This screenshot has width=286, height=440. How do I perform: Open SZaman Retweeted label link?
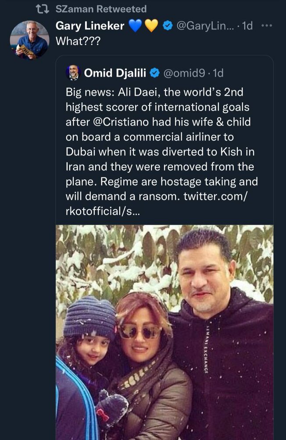pos(101,9)
